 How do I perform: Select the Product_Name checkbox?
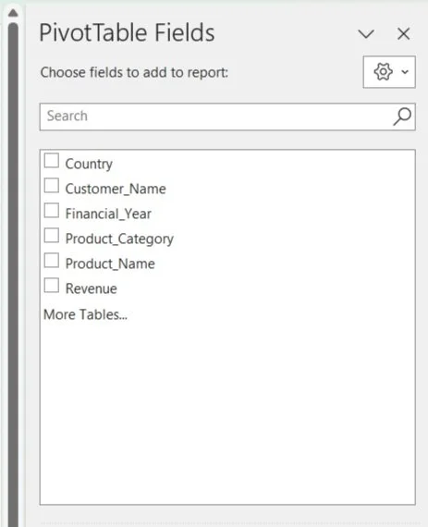click(x=52, y=260)
